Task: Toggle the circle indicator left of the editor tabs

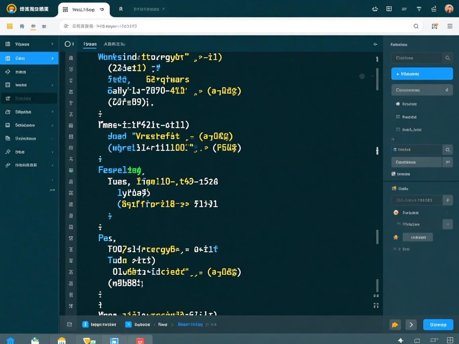Action: (x=67, y=44)
